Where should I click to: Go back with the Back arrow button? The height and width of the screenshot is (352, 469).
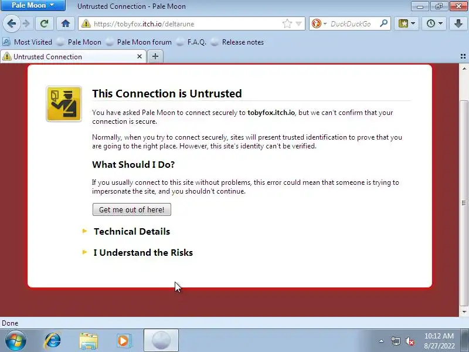pyautogui.click(x=12, y=23)
